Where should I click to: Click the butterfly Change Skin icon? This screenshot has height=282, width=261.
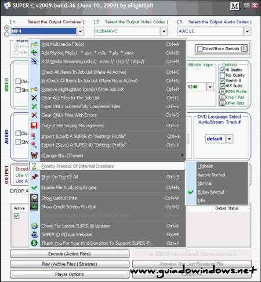pyautogui.click(x=34, y=155)
